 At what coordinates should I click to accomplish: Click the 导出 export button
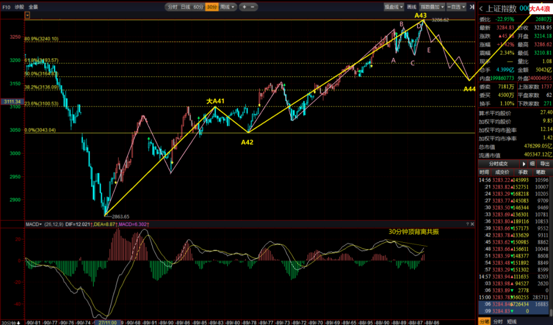click(x=545, y=164)
